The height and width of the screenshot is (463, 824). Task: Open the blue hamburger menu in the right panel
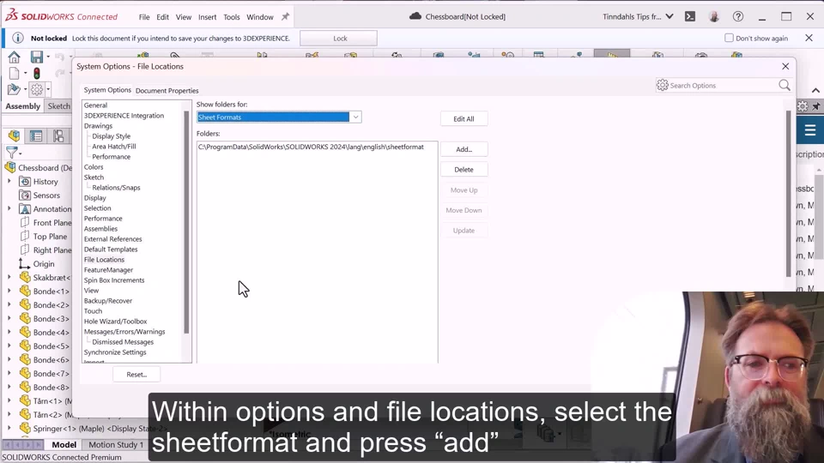[x=809, y=130]
